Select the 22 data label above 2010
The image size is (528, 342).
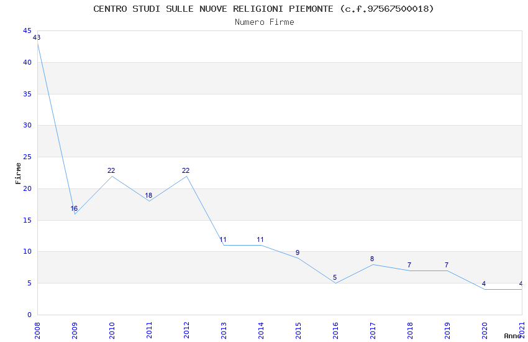point(111,170)
